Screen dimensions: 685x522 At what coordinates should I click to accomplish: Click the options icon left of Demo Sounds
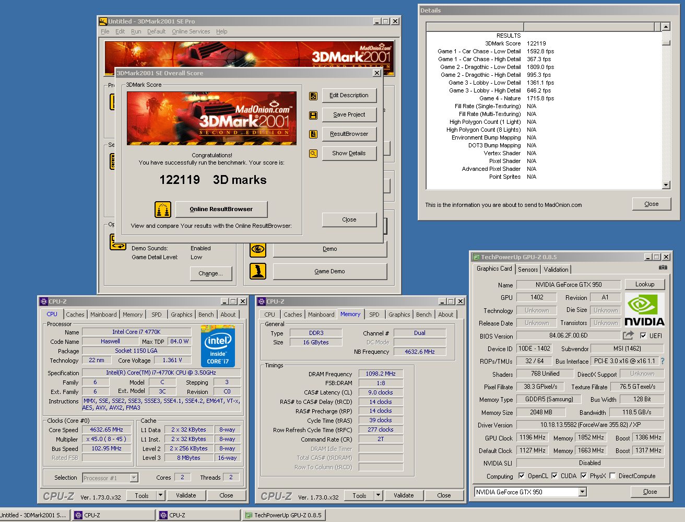point(117,242)
